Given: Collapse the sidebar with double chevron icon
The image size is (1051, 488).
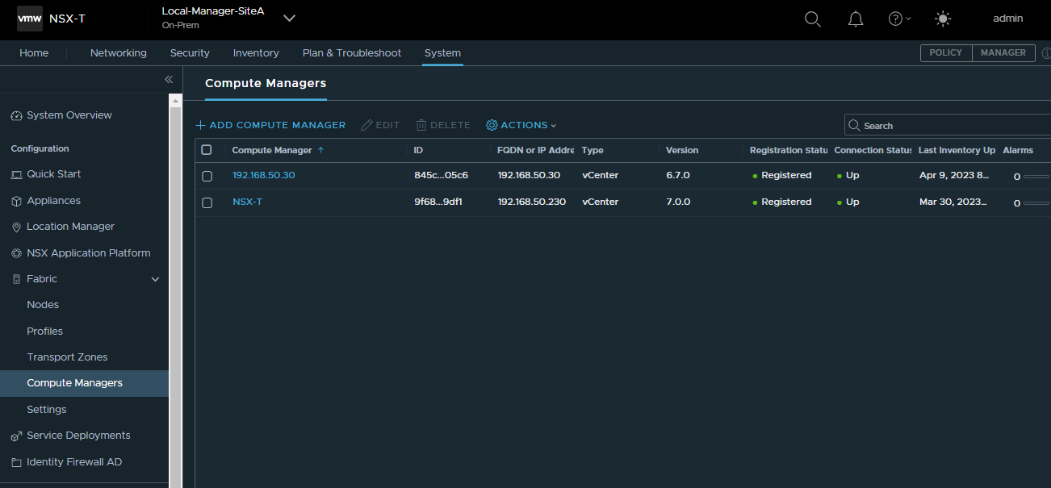Looking at the screenshot, I should tap(169, 79).
